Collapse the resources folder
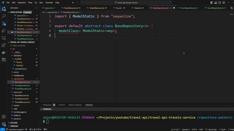234x131 pixels. coord(18,92)
